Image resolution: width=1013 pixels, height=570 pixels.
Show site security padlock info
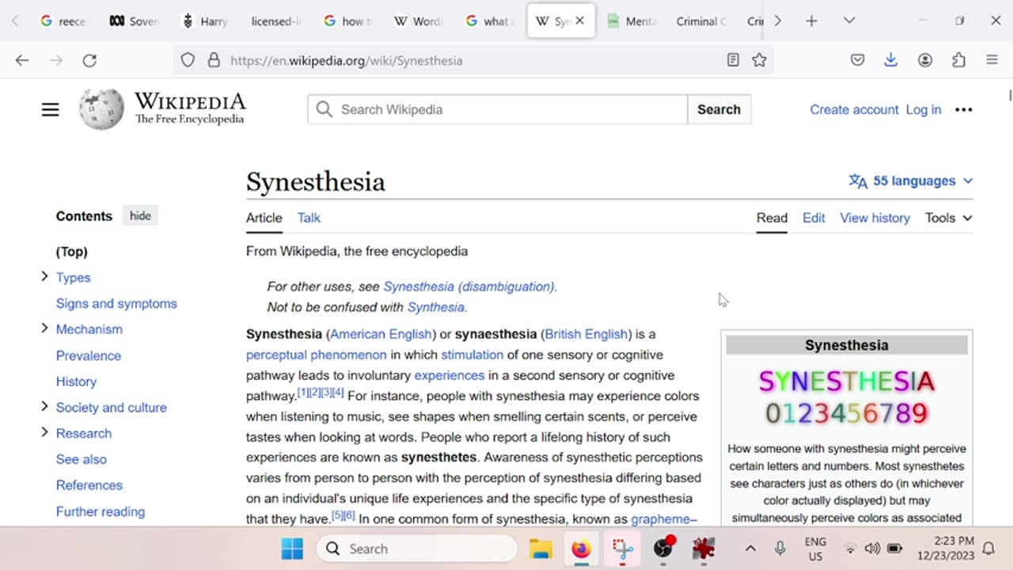[213, 60]
